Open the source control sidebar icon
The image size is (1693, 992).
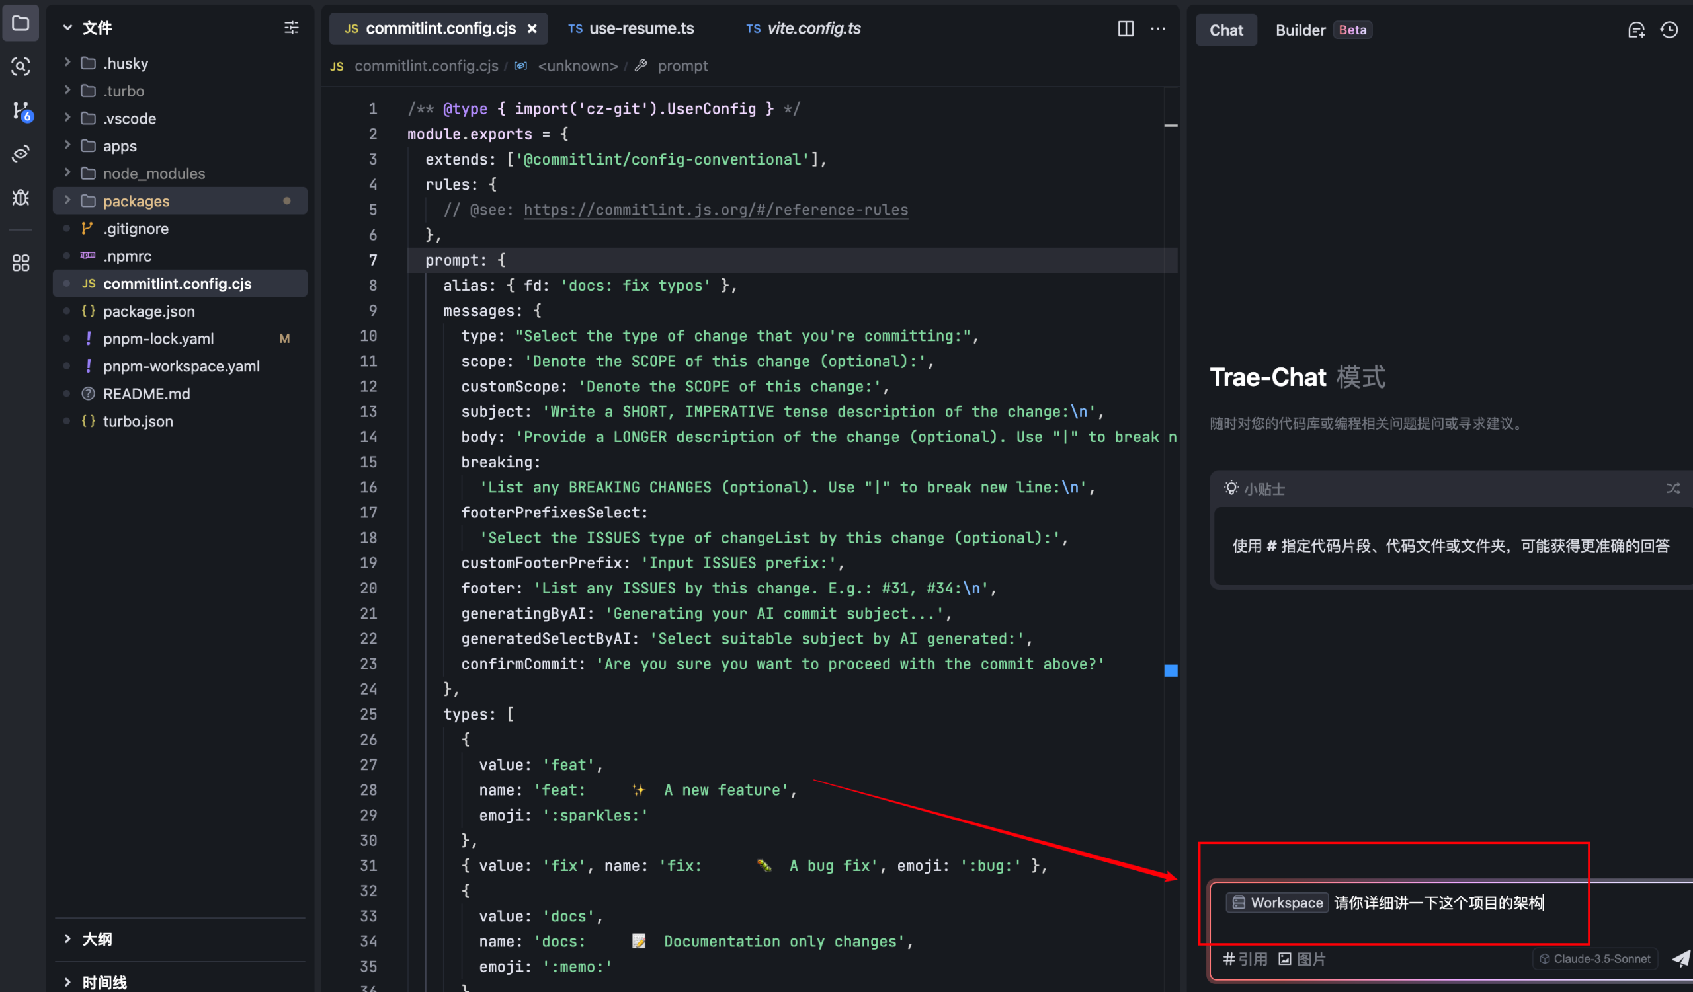(21, 111)
